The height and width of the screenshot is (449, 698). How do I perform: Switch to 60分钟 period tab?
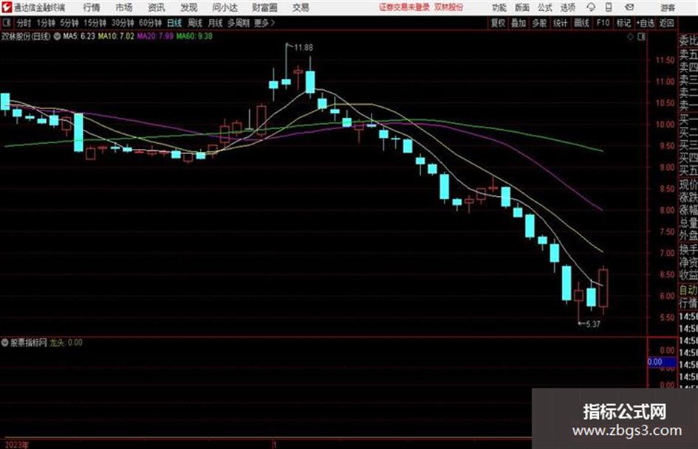click(x=150, y=23)
